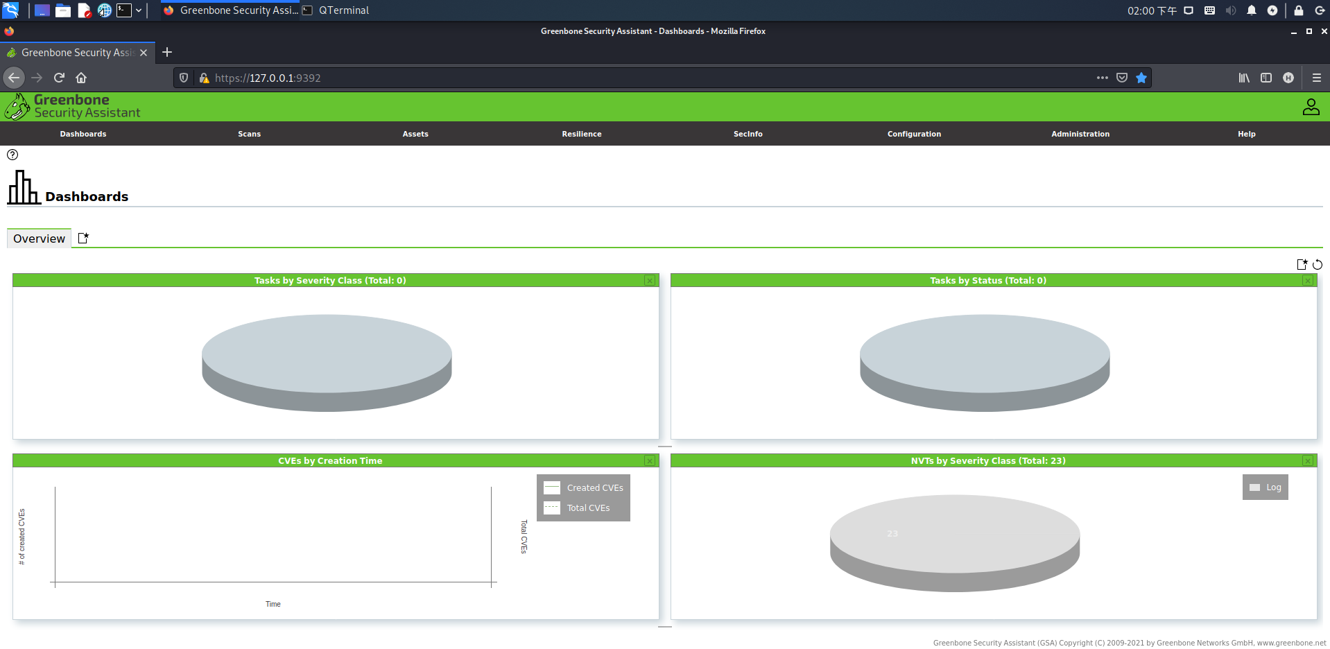
Task: Open the SecInfo menu
Action: (x=748, y=134)
